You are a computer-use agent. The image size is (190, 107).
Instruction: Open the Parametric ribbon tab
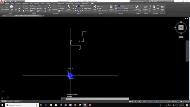(x=25, y=4)
